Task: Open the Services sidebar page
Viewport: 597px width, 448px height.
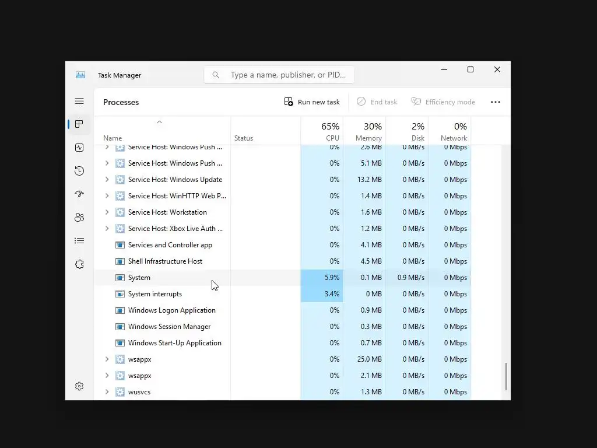Action: (x=79, y=264)
